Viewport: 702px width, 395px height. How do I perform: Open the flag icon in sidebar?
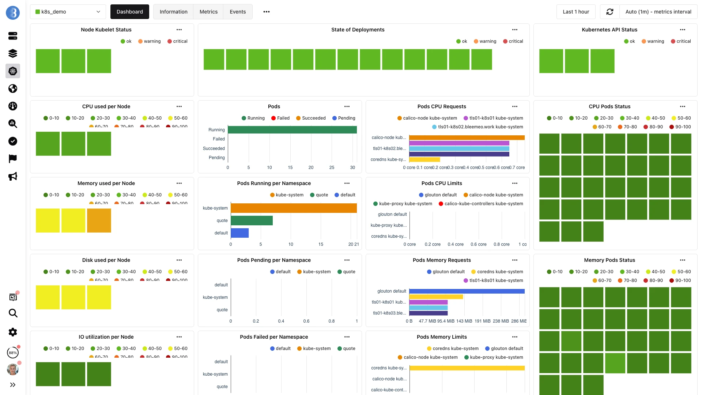pos(13,158)
